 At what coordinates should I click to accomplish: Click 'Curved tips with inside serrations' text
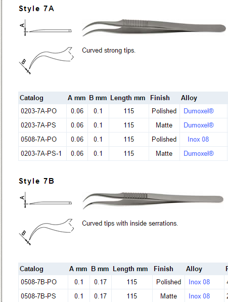[x=130, y=224]
